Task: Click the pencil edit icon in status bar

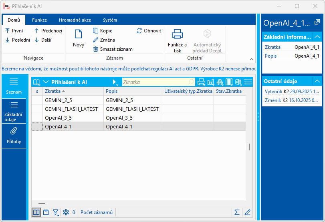Action: pos(248,212)
